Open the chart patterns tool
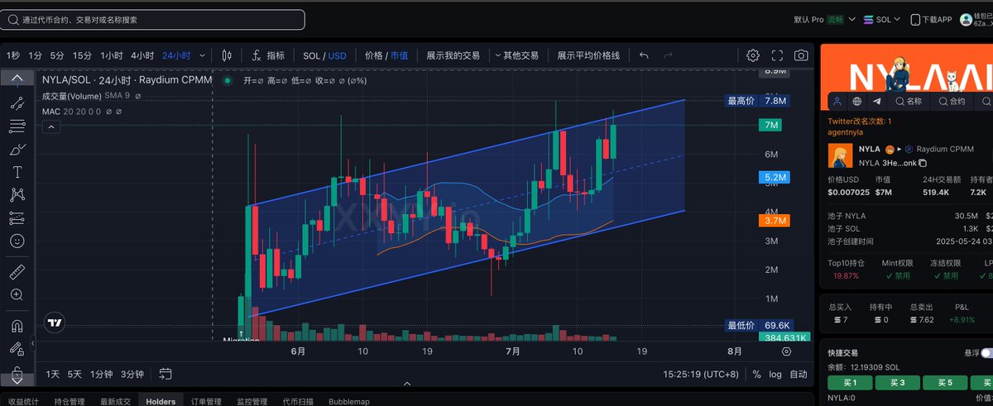This screenshot has width=993, height=406. pos(17,195)
